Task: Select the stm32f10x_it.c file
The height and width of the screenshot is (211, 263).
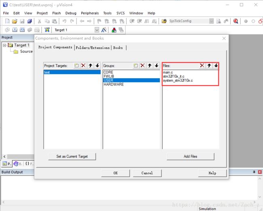Action: [191, 77]
